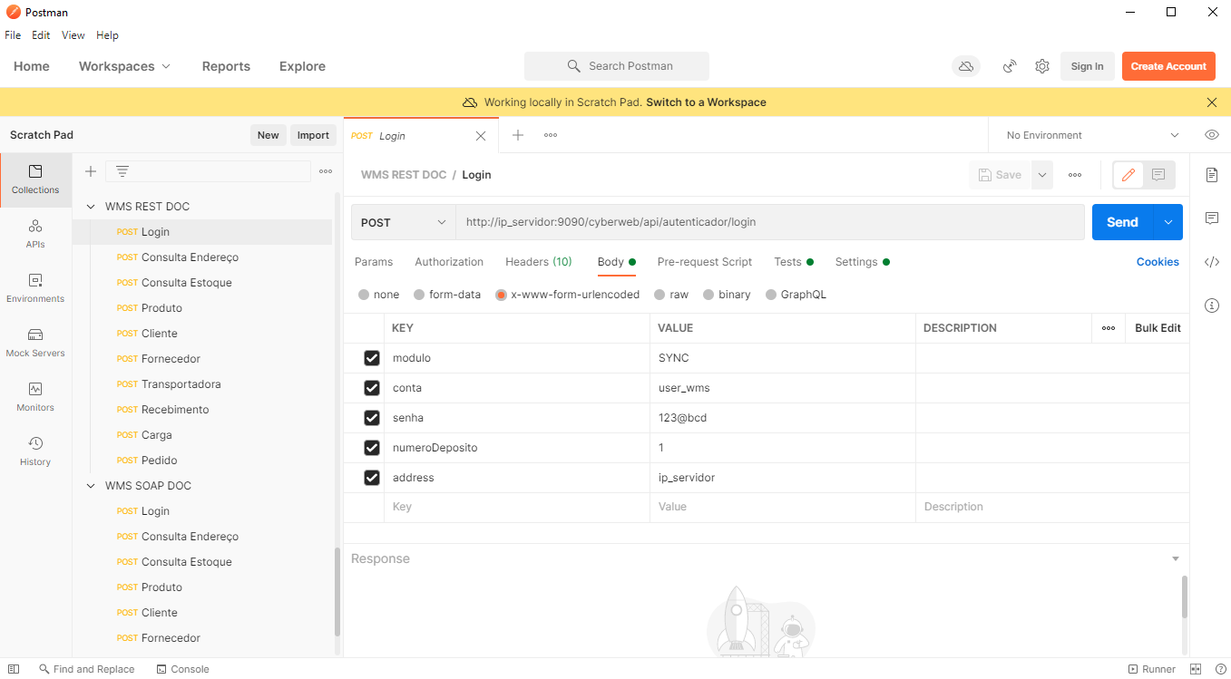Open the Help menu
This screenshot has height=679, width=1231.
pos(107,35)
